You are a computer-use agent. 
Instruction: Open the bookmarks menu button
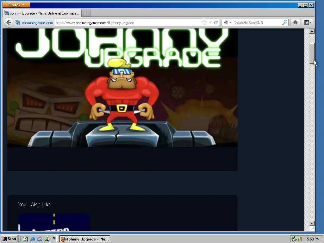pos(307,22)
